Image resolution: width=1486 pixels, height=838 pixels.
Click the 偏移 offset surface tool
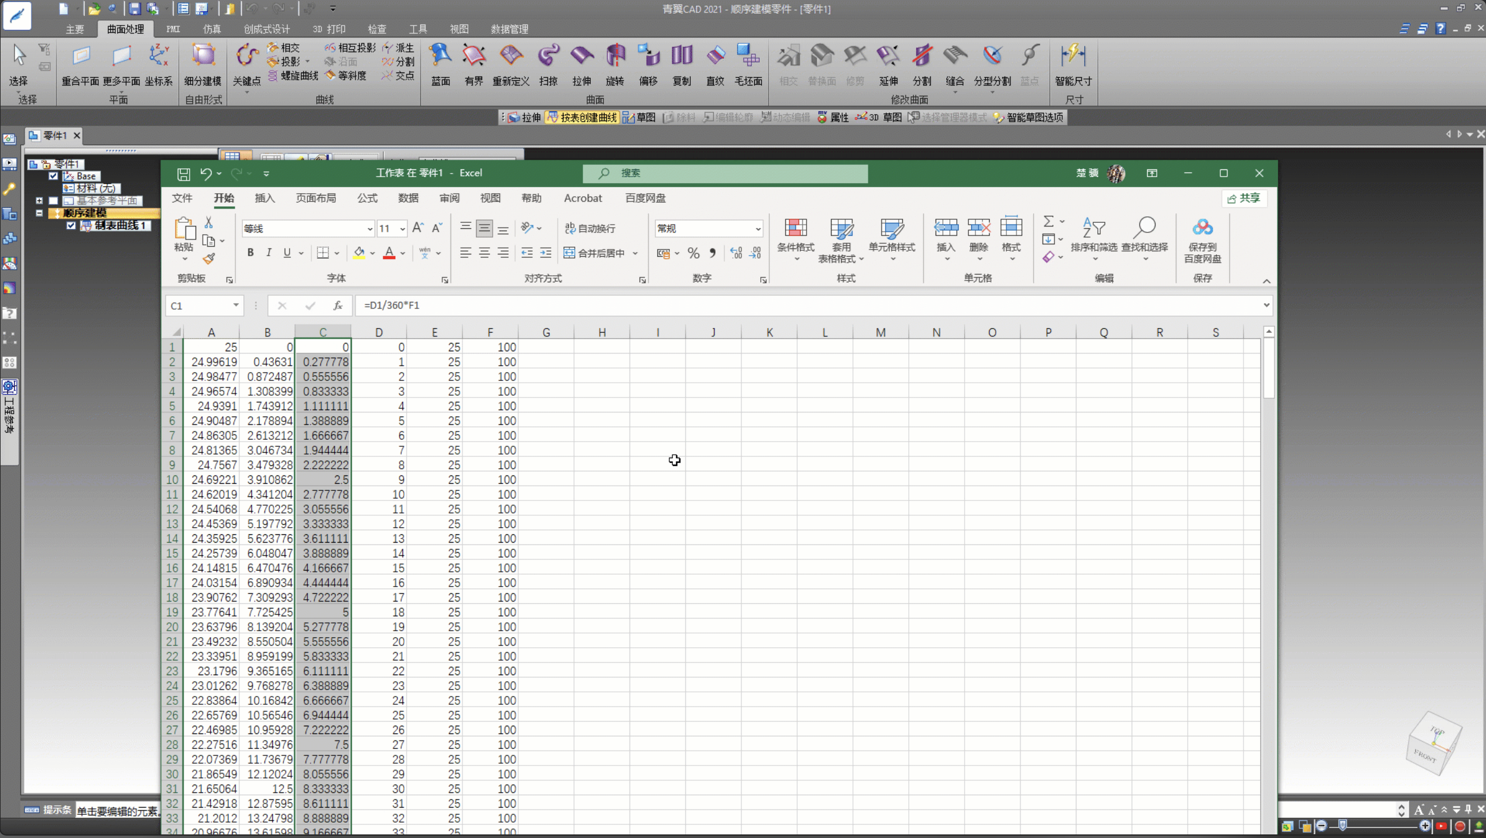[648, 64]
